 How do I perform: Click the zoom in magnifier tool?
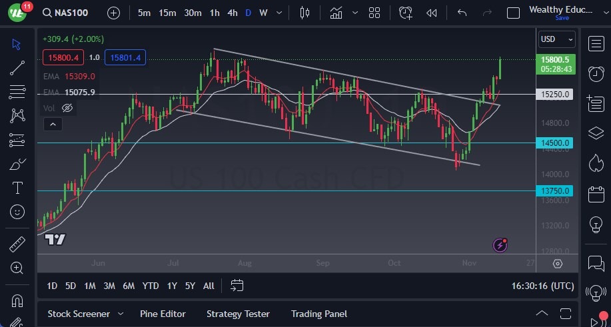pyautogui.click(x=17, y=268)
